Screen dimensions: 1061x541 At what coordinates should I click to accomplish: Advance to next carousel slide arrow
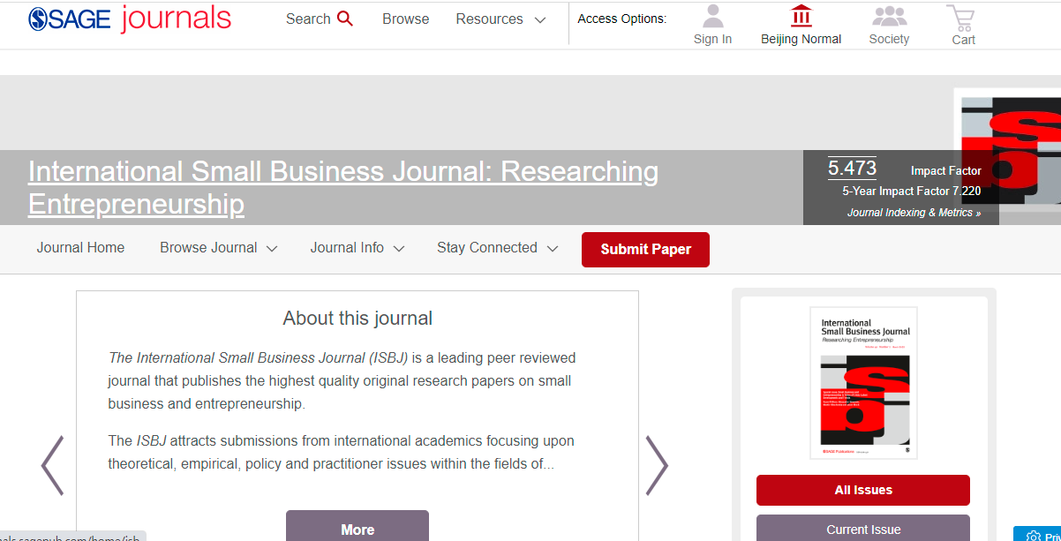[x=658, y=465]
